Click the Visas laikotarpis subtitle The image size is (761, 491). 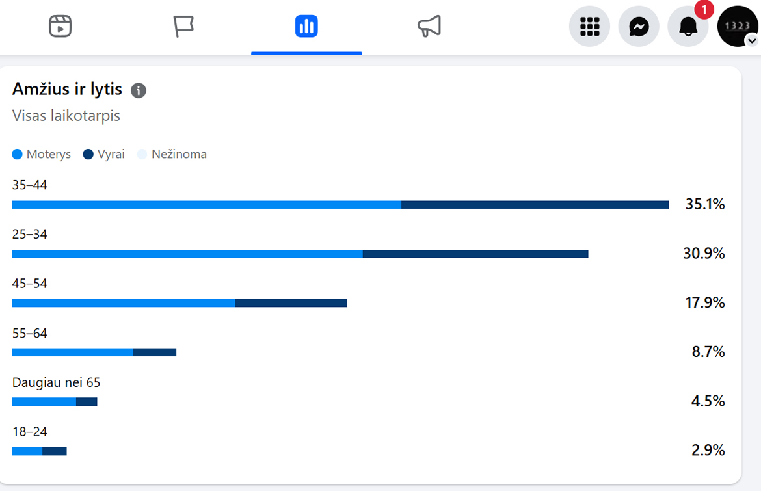point(66,116)
